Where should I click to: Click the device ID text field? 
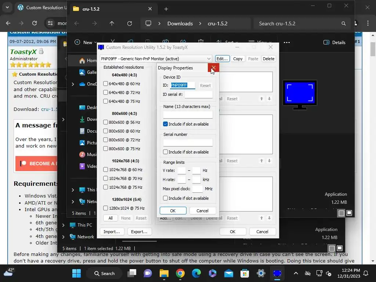coord(183,85)
